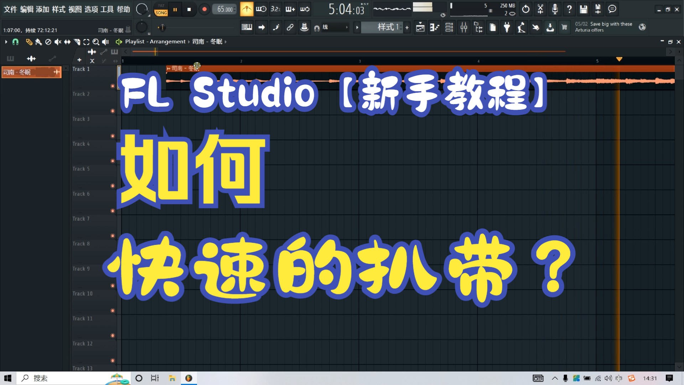Open the pattern selector 样式 1
Screen dimensions: 684x385
click(382, 27)
